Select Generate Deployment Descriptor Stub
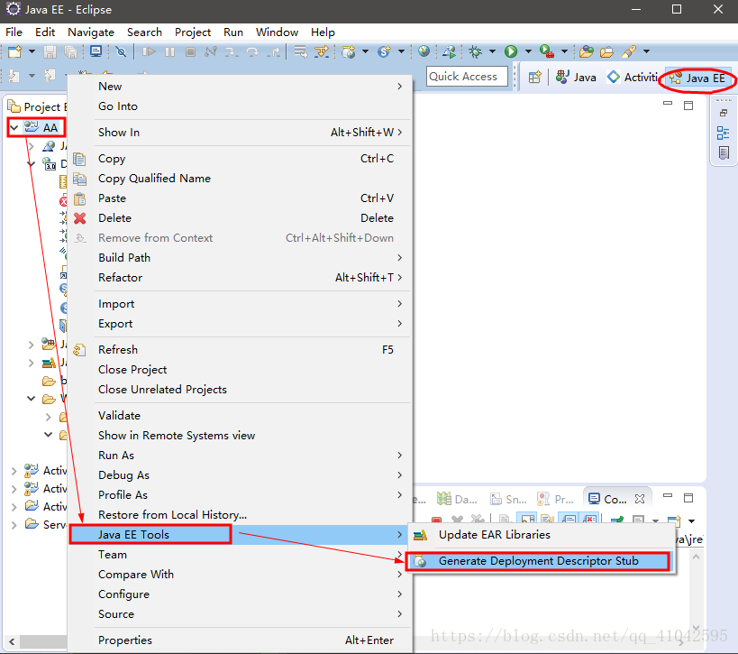 [541, 561]
